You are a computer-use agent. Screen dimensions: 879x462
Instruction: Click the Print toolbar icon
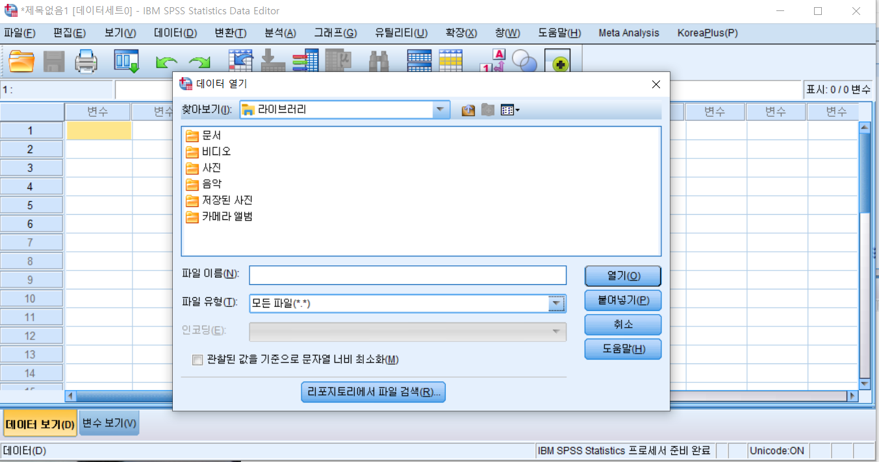[86, 62]
